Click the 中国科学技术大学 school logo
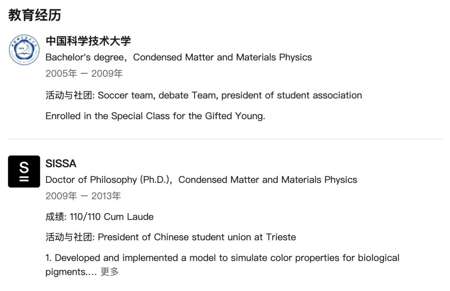This screenshot has width=450, height=291. 24,50
